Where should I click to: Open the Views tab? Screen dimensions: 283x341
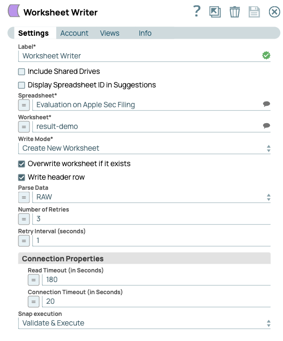[x=110, y=33]
